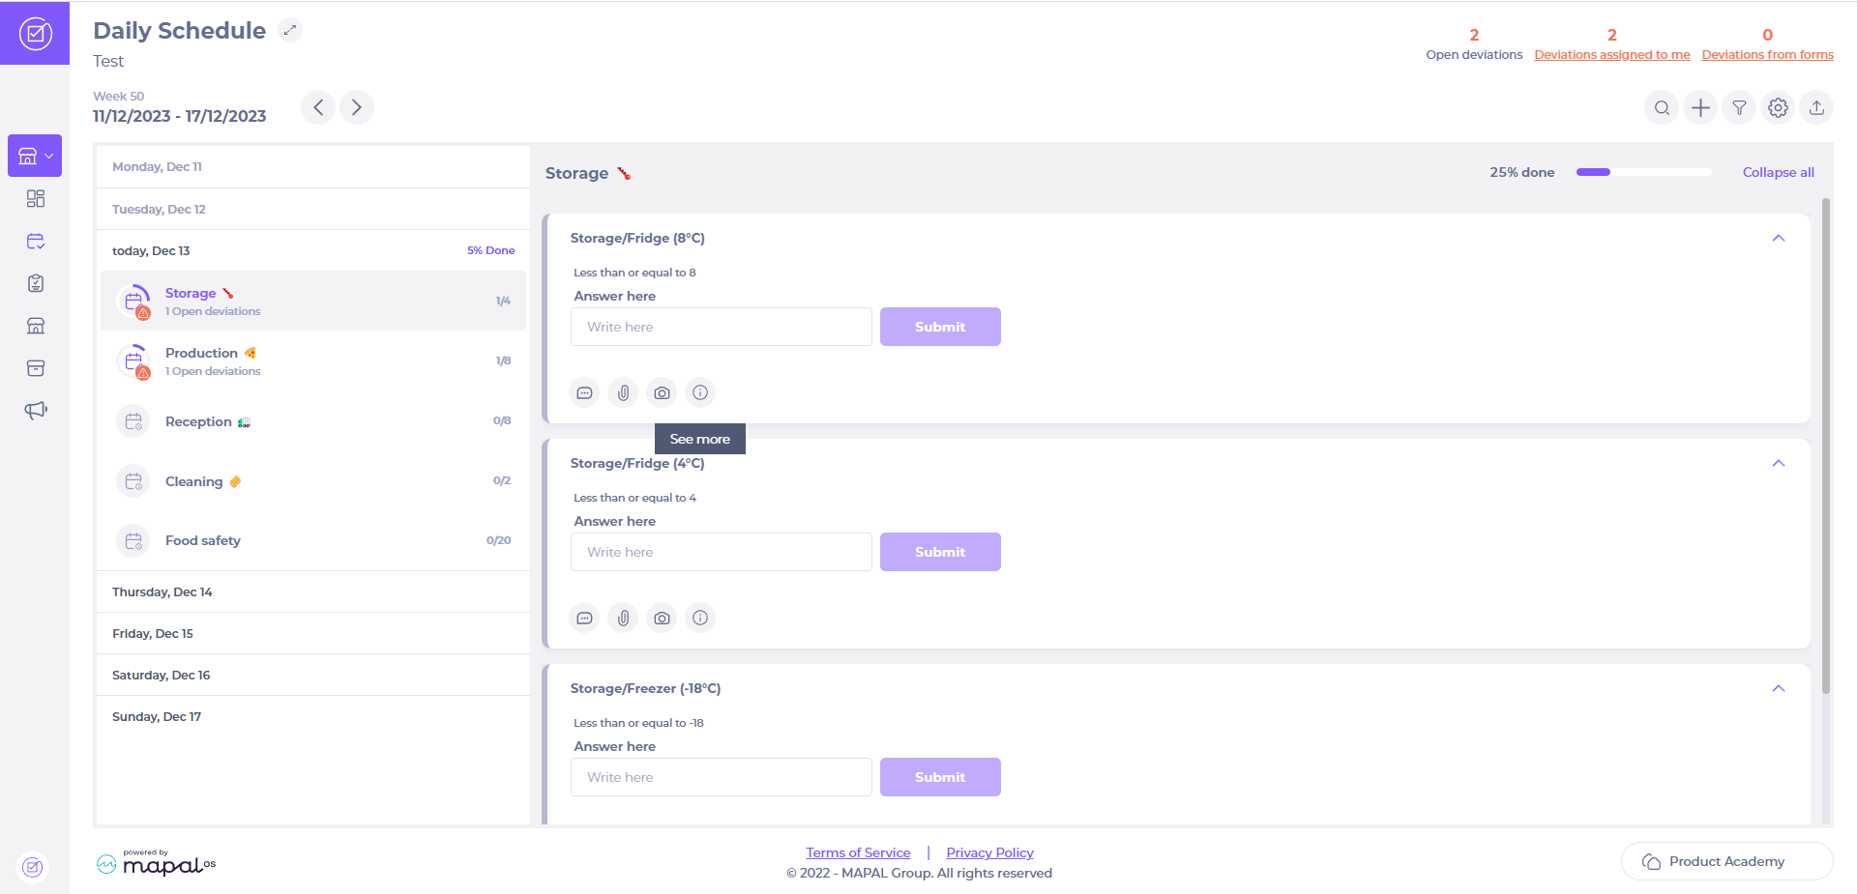
Task: Collapse today, Dec 13 section
Action: 313,250
